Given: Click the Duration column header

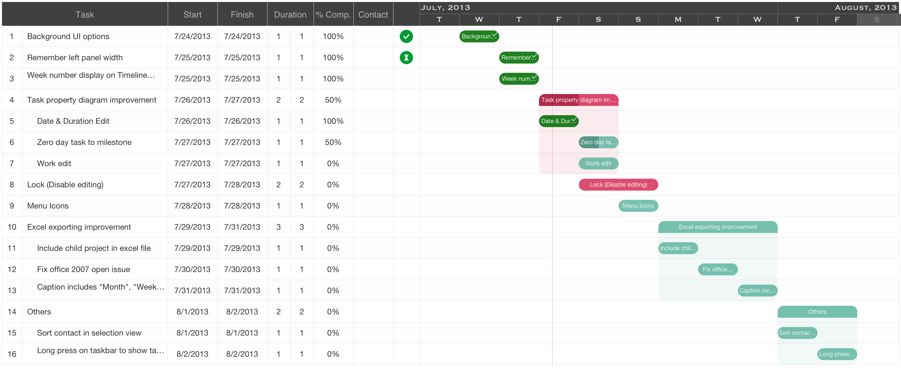Looking at the screenshot, I should [x=290, y=14].
